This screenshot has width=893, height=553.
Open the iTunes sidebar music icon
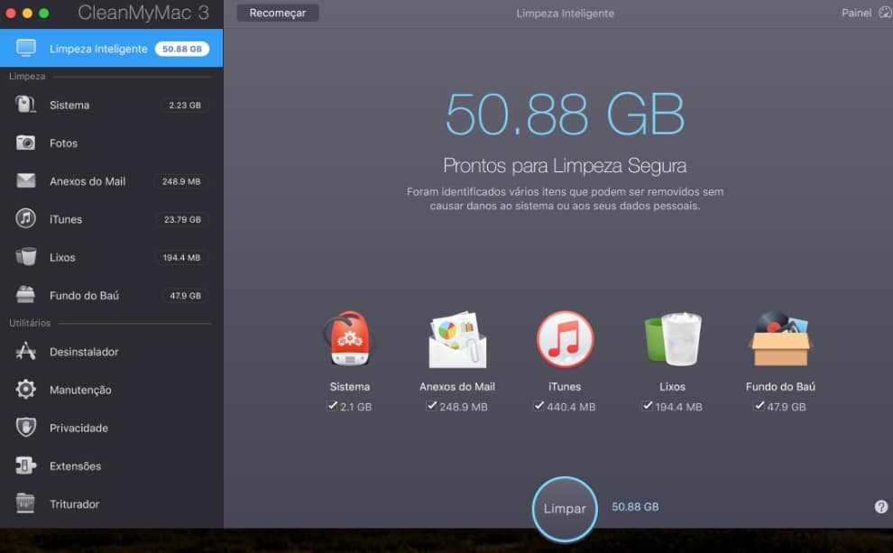tap(25, 218)
